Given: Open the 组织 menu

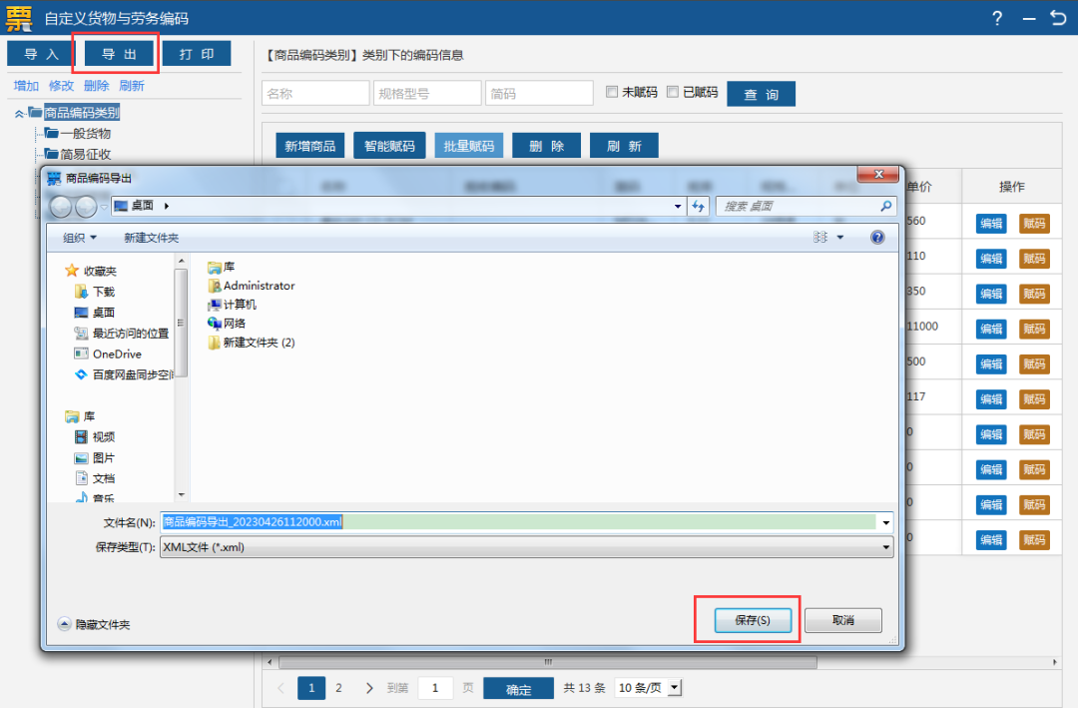Looking at the screenshot, I should click(80, 238).
